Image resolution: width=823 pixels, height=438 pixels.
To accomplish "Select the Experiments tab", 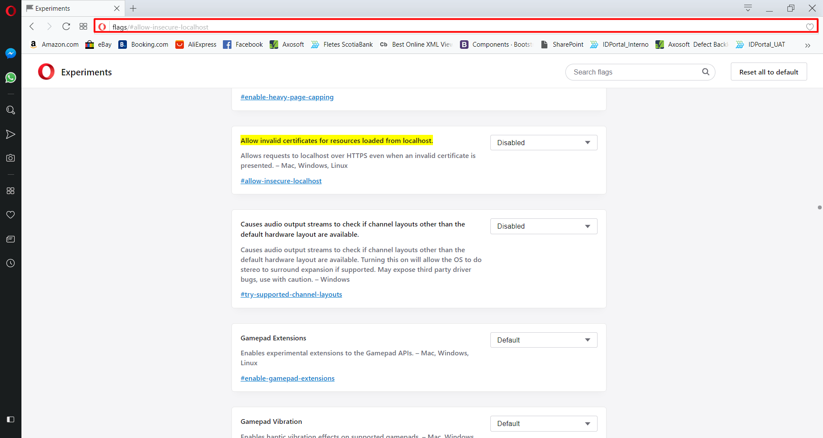I will (69, 9).
